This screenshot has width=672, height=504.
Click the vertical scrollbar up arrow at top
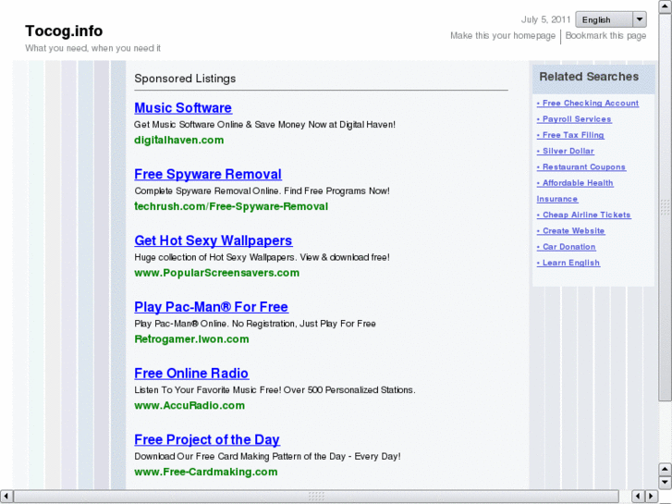(x=665, y=6)
